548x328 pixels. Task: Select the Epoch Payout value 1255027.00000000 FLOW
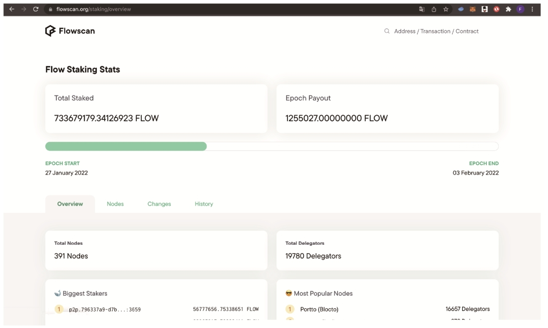click(337, 119)
